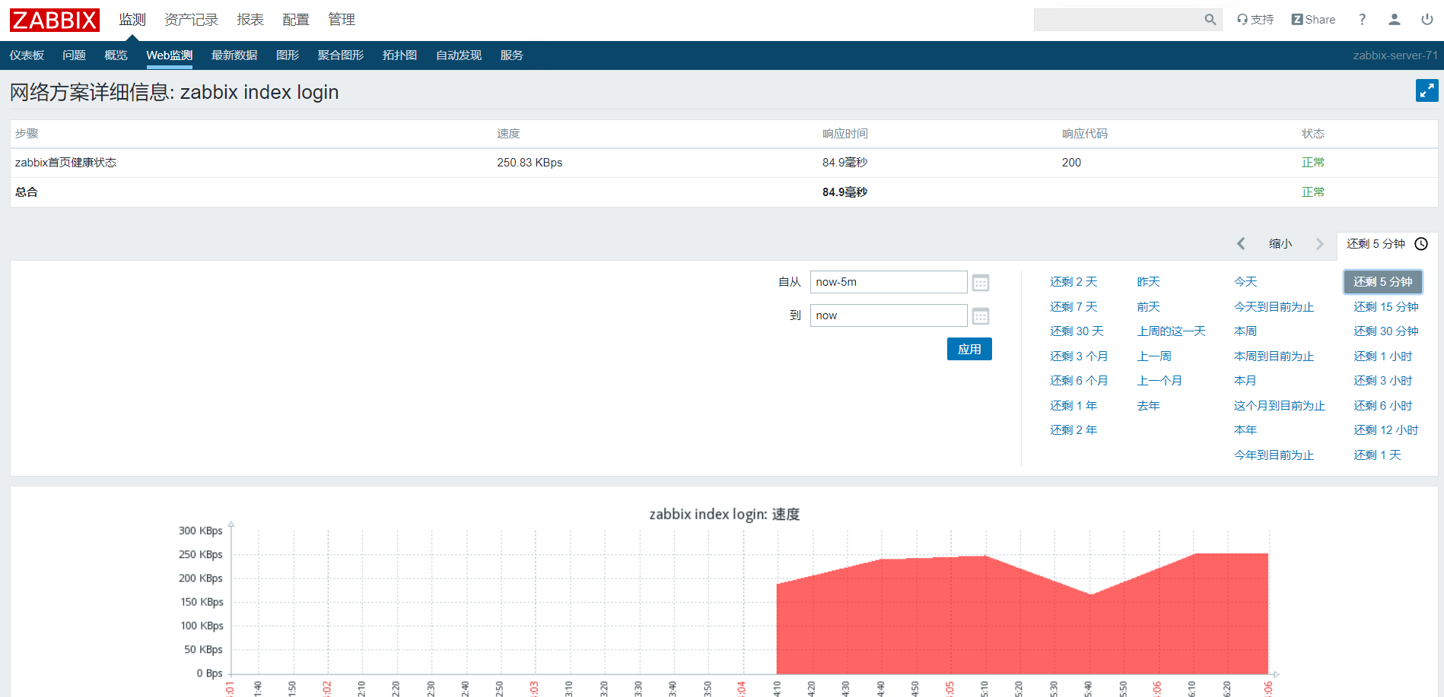Shift time range forward with right chevron
The width and height of the screenshot is (1444, 697).
(x=1320, y=244)
